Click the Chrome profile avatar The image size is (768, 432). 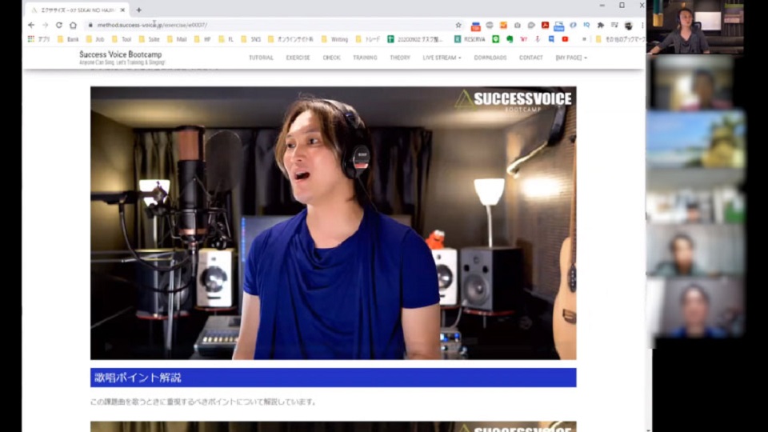click(629, 25)
